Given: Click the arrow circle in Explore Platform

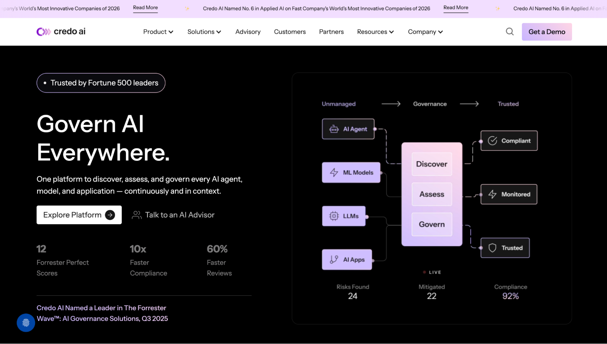Looking at the screenshot, I should pos(110,215).
